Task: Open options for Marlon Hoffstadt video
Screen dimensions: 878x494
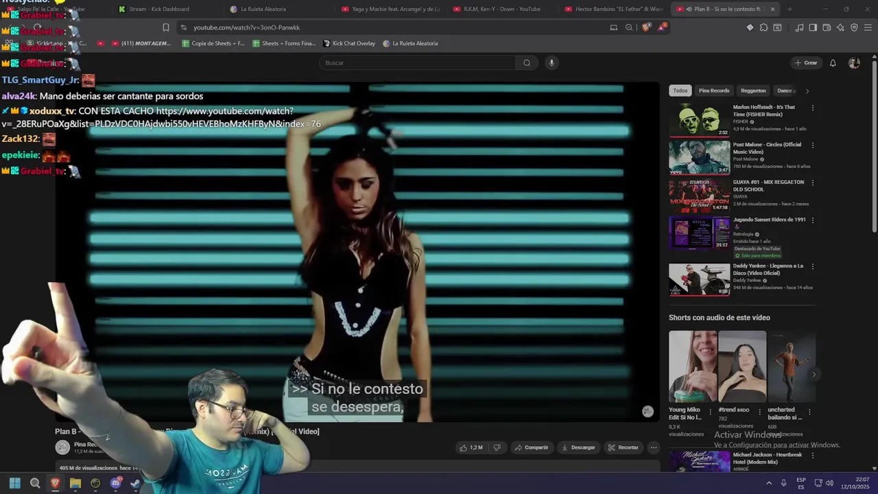Action: [x=813, y=108]
